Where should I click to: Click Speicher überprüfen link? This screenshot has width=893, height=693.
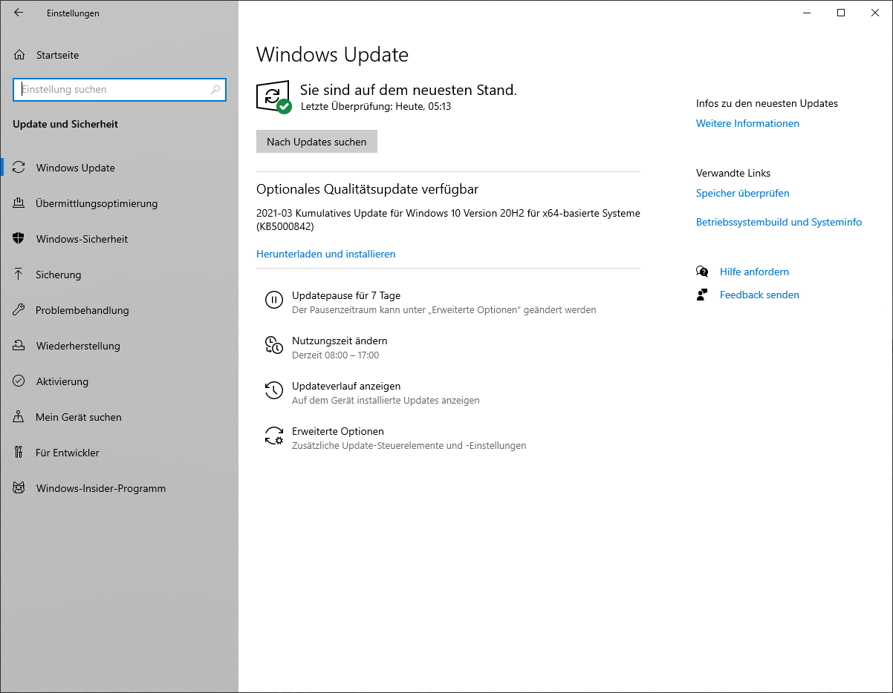742,193
